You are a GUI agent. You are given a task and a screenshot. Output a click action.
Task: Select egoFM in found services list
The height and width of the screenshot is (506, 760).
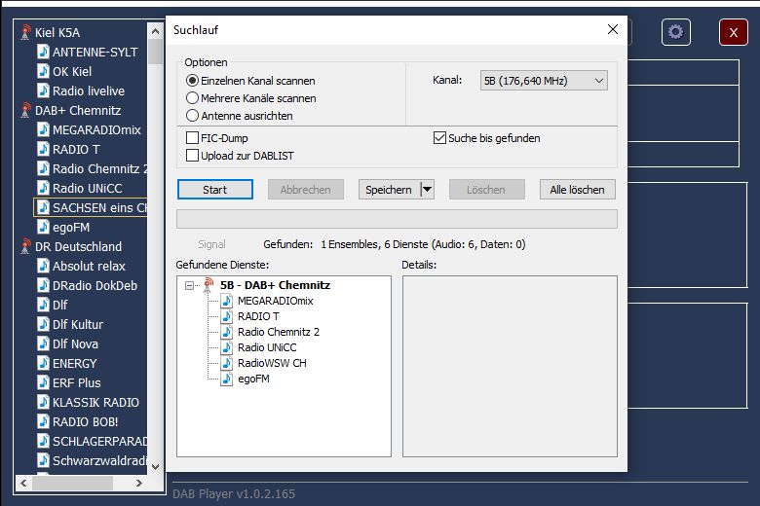point(253,379)
